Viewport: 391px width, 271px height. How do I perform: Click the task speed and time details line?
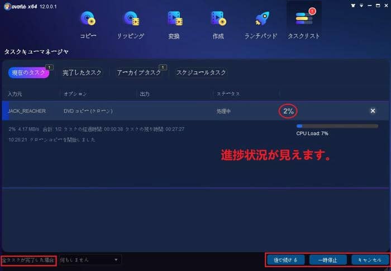(x=97, y=129)
